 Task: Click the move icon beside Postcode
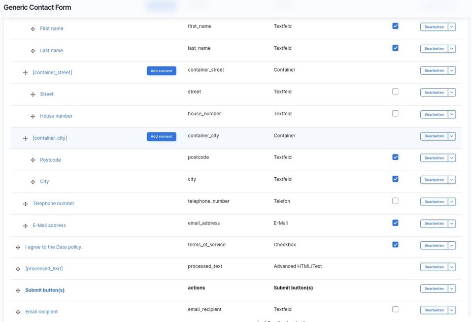coord(33,160)
